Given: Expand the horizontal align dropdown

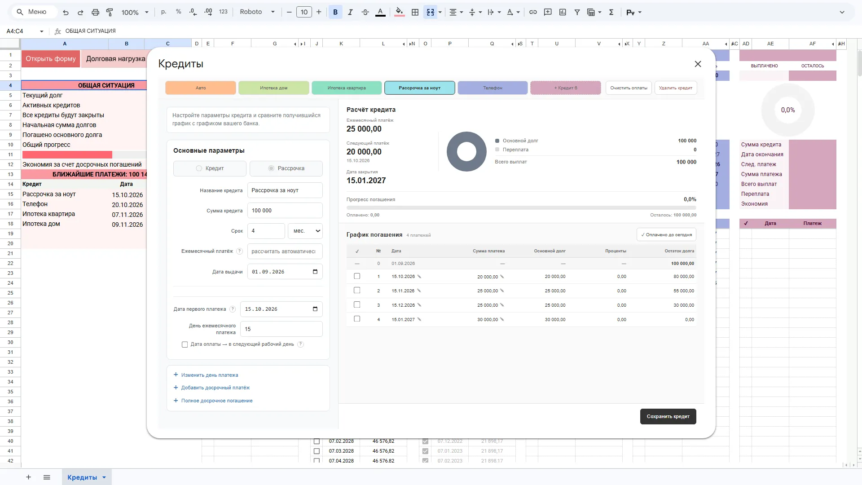Looking at the screenshot, I should click(461, 12).
